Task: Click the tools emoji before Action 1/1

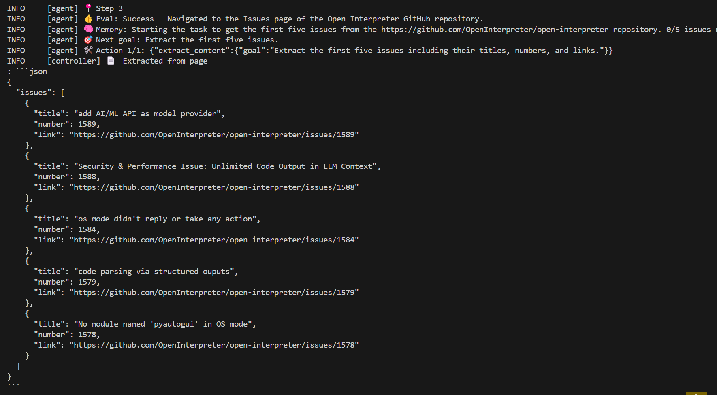Action: (x=88, y=50)
